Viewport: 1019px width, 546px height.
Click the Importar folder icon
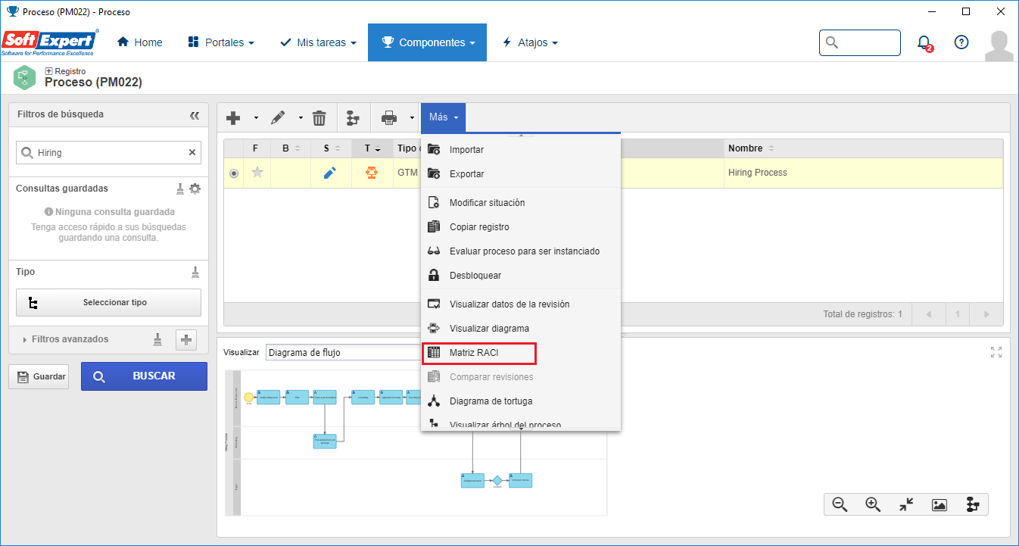pyautogui.click(x=434, y=150)
